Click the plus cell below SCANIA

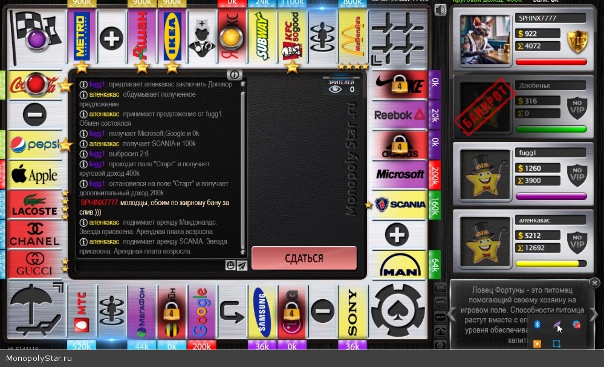(x=397, y=235)
